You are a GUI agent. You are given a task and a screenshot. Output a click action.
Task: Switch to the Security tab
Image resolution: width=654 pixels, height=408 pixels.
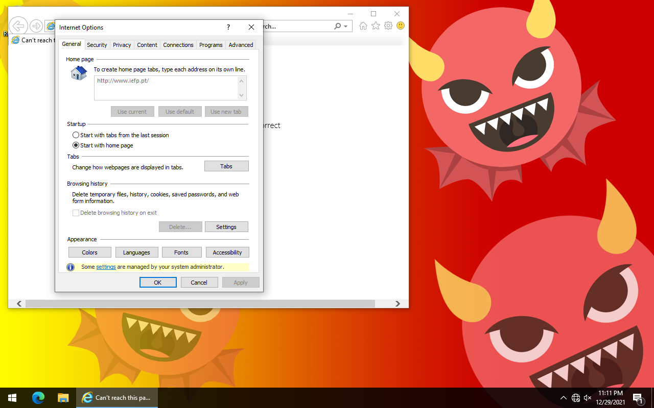coord(97,45)
